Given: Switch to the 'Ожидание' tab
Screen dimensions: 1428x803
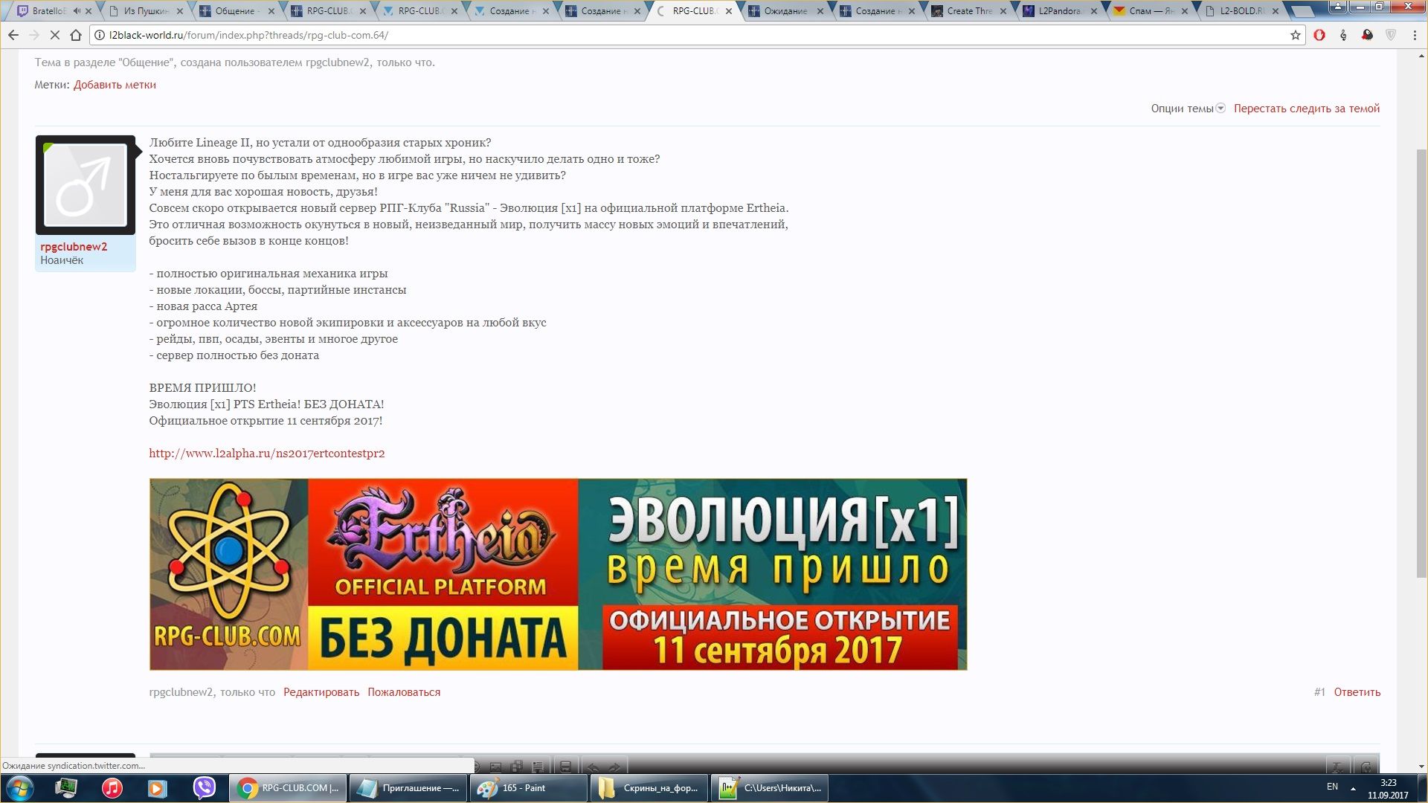Looking at the screenshot, I should click(785, 11).
